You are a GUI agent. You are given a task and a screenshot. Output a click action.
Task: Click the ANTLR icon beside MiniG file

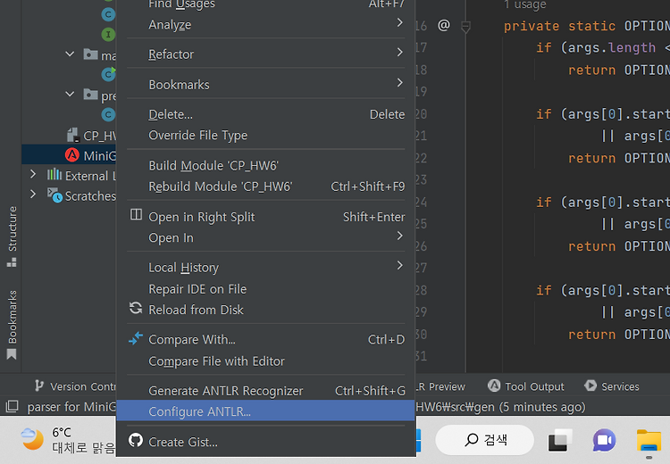coord(71,154)
